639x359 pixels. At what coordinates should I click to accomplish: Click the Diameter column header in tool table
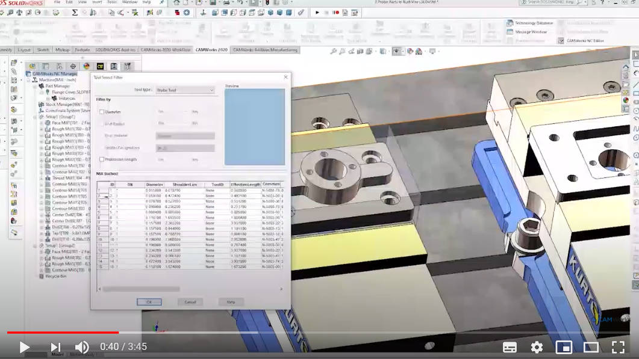[154, 185]
